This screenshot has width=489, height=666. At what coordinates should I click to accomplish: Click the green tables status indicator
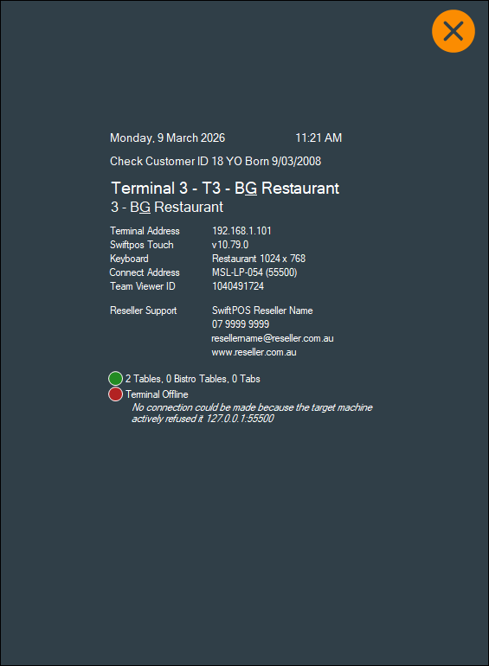(116, 378)
